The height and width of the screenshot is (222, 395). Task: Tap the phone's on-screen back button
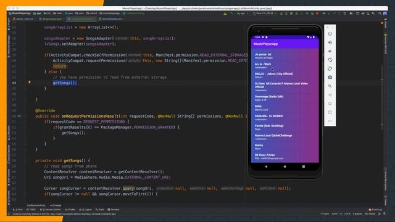click(x=266, y=166)
